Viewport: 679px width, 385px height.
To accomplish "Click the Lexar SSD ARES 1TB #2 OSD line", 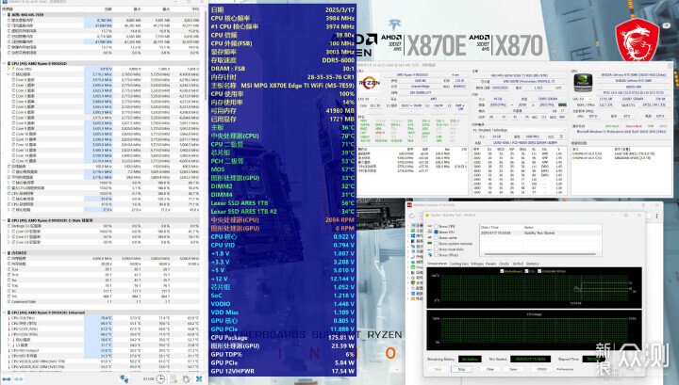I will pos(283,211).
